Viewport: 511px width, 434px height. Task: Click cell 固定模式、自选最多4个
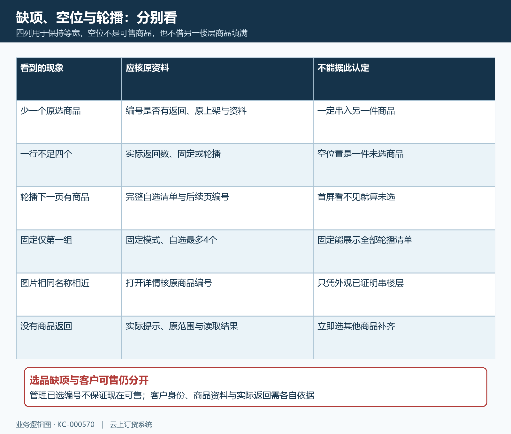tap(217, 251)
